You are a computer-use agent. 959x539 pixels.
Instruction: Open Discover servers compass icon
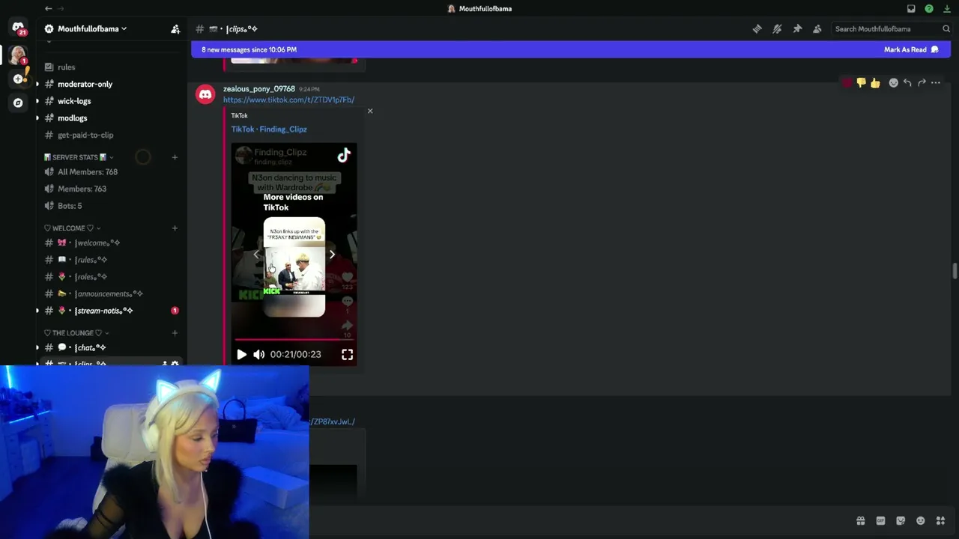coord(18,103)
